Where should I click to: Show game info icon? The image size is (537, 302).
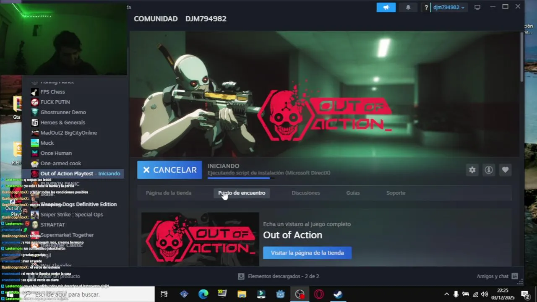coord(489,170)
